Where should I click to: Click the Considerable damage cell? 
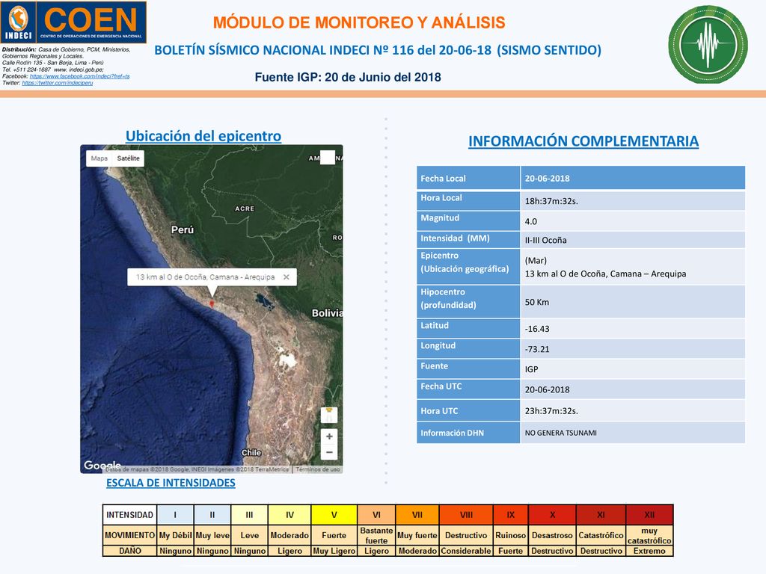[466, 551]
